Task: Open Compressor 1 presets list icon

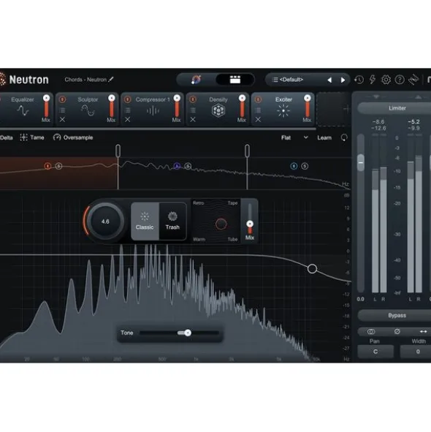Action: [x=128, y=110]
